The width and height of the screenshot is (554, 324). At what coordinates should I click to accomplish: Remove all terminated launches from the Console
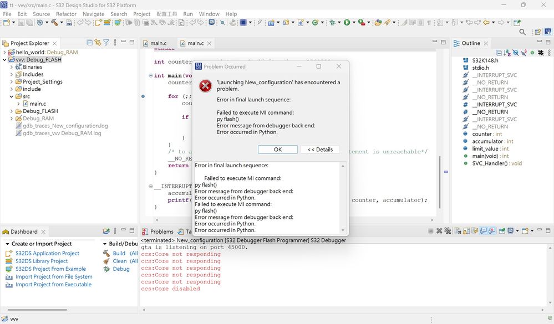(x=448, y=232)
